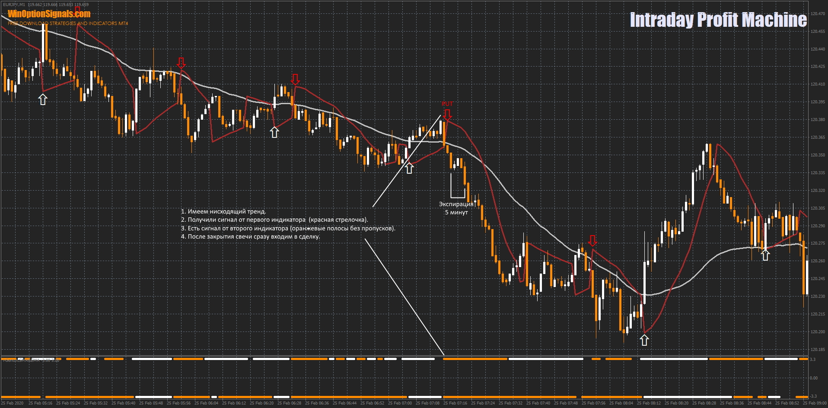Click the white up arrow at chart's lowest candle
This screenshot has width=828, height=408.
(644, 340)
